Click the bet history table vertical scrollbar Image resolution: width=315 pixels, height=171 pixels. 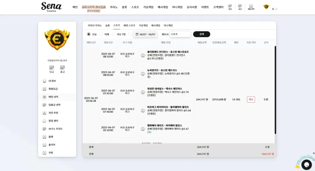click(x=275, y=90)
